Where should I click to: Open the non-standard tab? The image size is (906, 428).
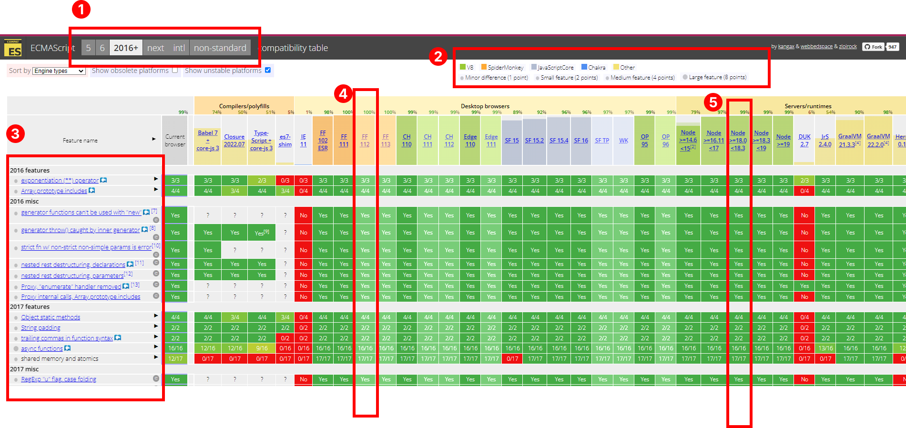(220, 48)
